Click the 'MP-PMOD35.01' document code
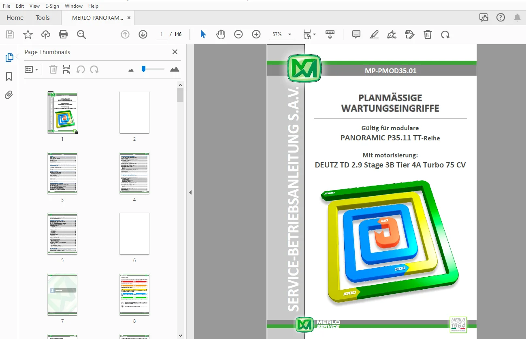The image size is (526, 339). coord(391,71)
